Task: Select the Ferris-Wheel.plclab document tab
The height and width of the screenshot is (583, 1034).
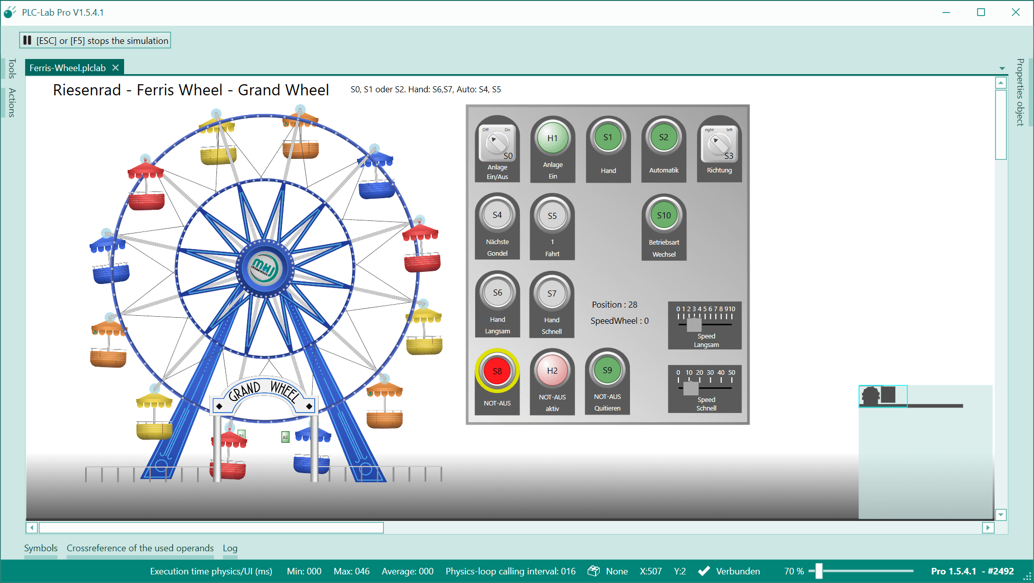Action: point(68,68)
